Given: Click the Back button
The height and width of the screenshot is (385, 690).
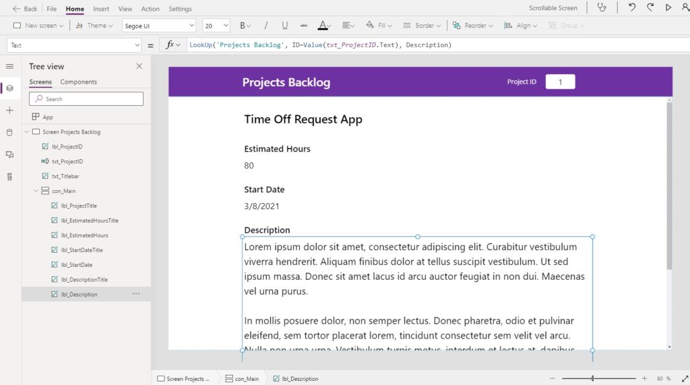Looking at the screenshot, I should point(25,9).
